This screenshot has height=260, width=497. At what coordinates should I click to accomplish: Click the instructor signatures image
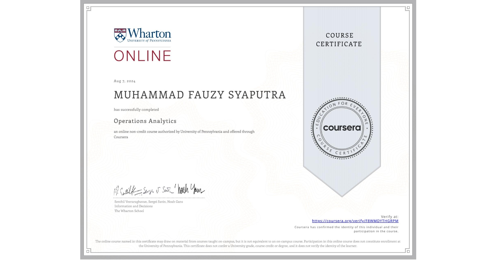tap(159, 190)
